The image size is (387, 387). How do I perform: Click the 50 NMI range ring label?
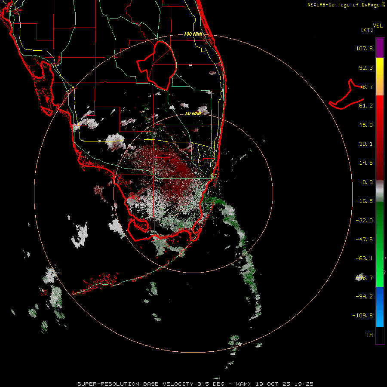[x=193, y=114]
